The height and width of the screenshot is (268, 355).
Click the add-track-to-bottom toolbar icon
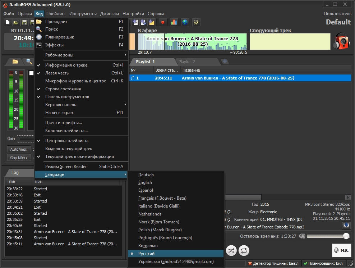pos(143,22)
